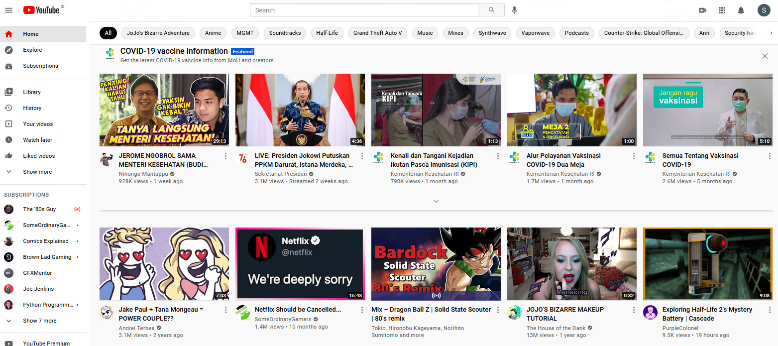Open the hamburger guide menu
The height and width of the screenshot is (346, 778).
(8, 10)
